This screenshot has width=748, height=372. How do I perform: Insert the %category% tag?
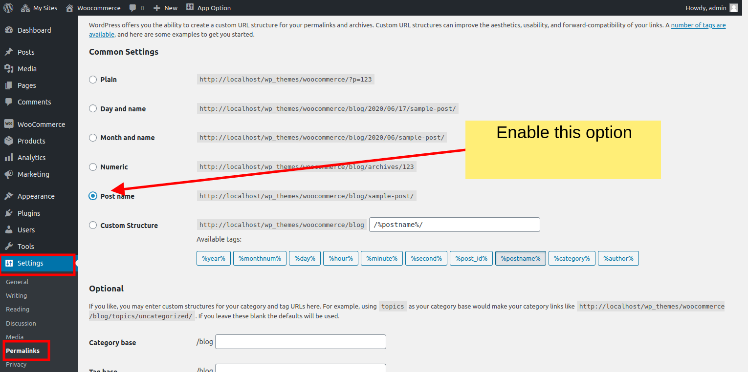(572, 258)
